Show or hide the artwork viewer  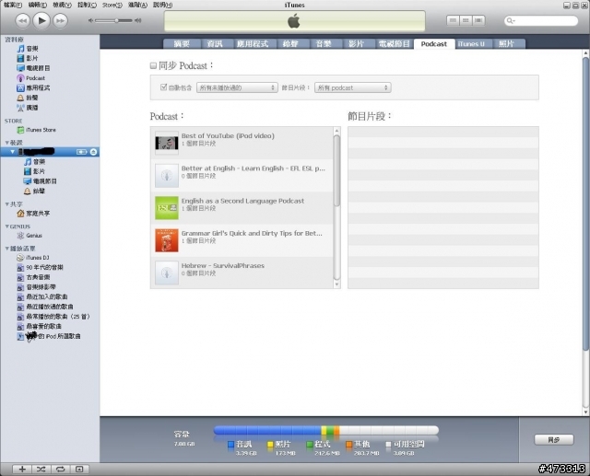(x=79, y=469)
